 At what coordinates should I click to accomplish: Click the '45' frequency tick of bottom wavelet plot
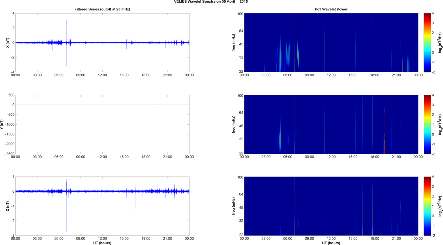pos(241,207)
